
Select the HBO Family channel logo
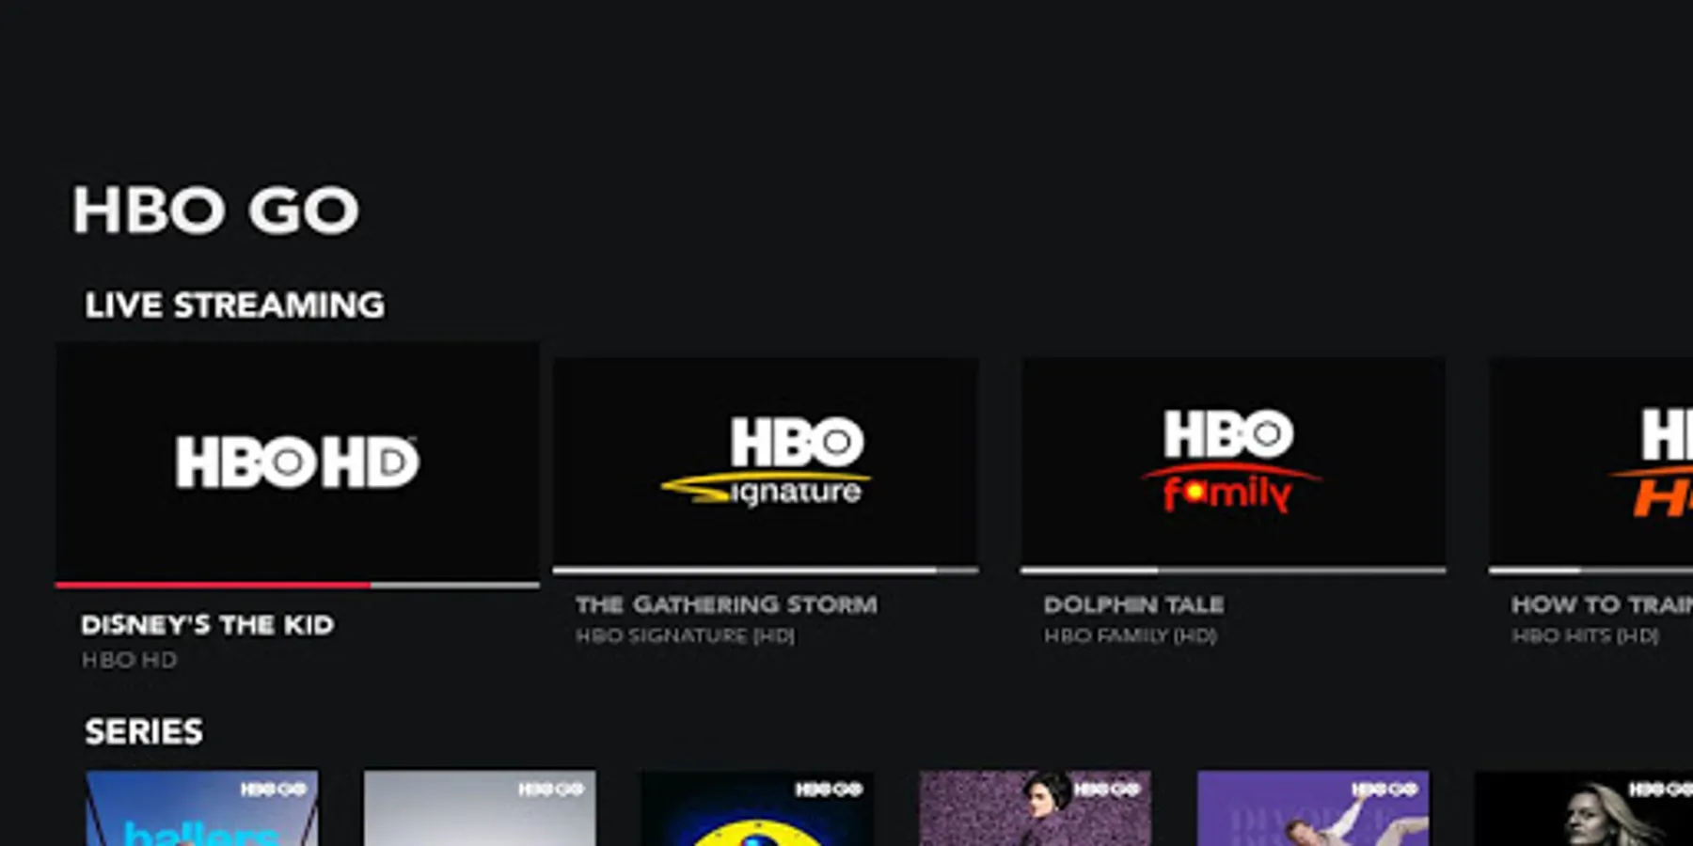[x=1231, y=460]
